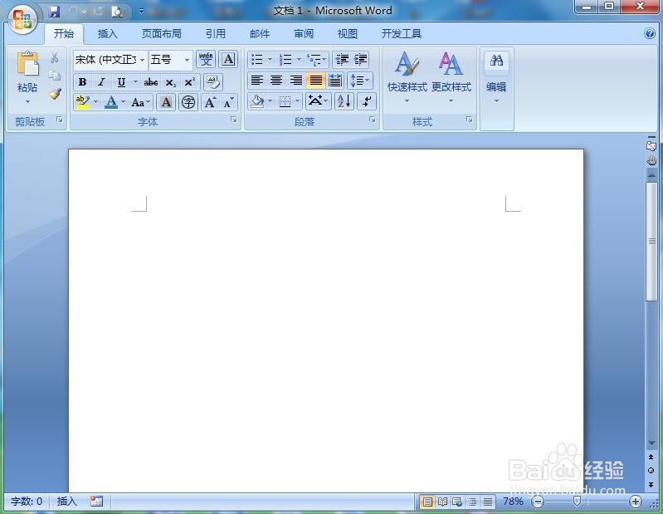
Task: Customize the quick access toolbar arrow
Action: (142, 12)
